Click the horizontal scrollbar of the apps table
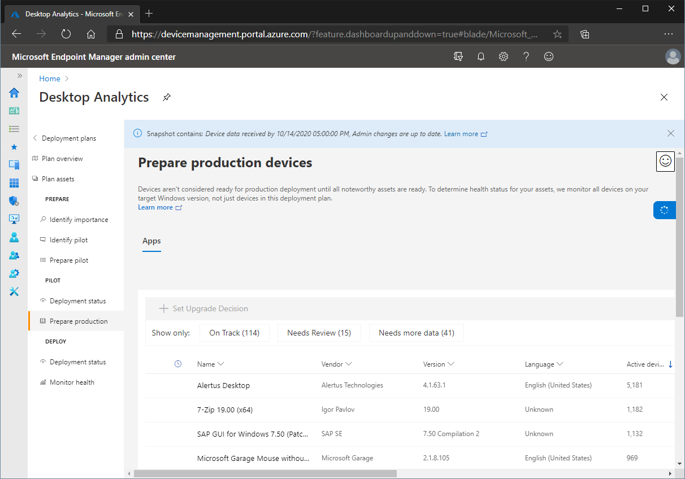Viewport: 685px width, 479px height. coord(265,474)
